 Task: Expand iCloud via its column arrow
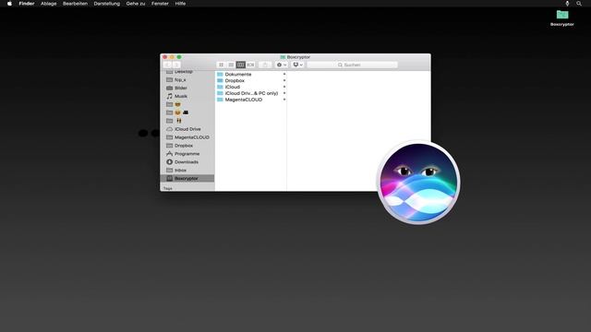tap(284, 87)
